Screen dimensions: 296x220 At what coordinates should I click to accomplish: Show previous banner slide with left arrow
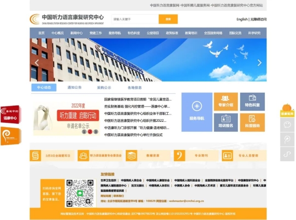point(37,63)
